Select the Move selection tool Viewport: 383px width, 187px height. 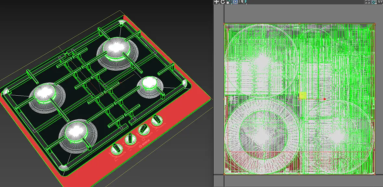coord(216,2)
